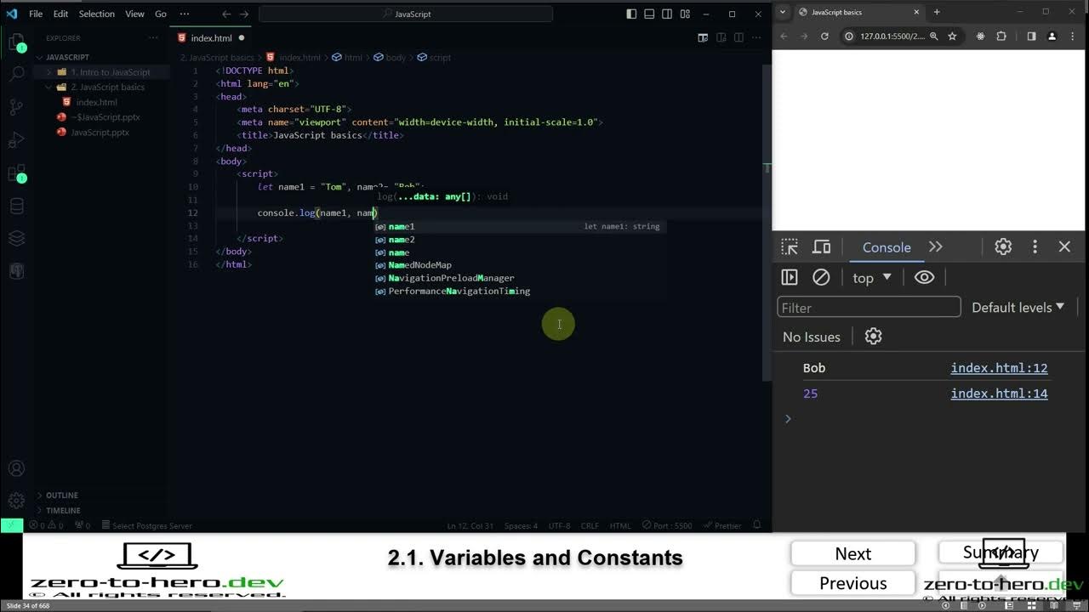Open the Explorer view in activity bar
1089x612 pixels.
tap(16, 42)
